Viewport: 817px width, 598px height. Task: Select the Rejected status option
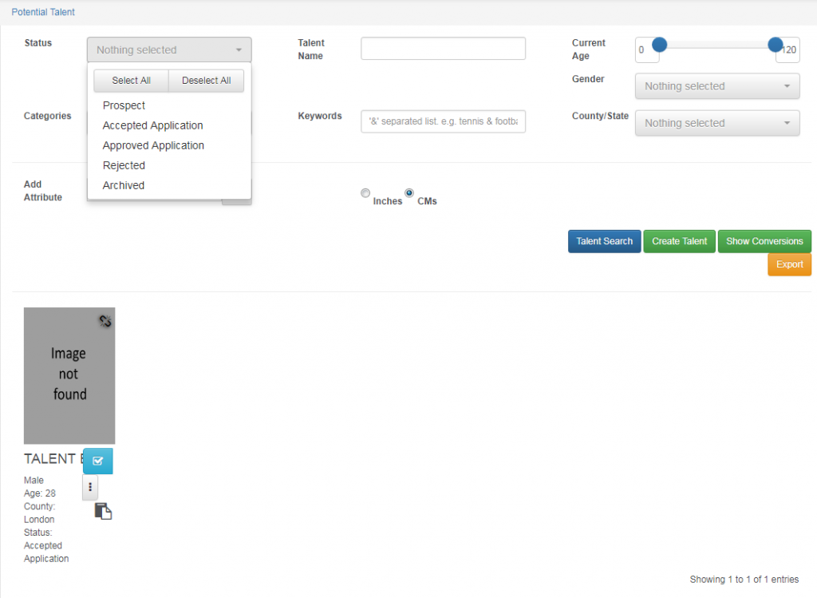(x=124, y=165)
